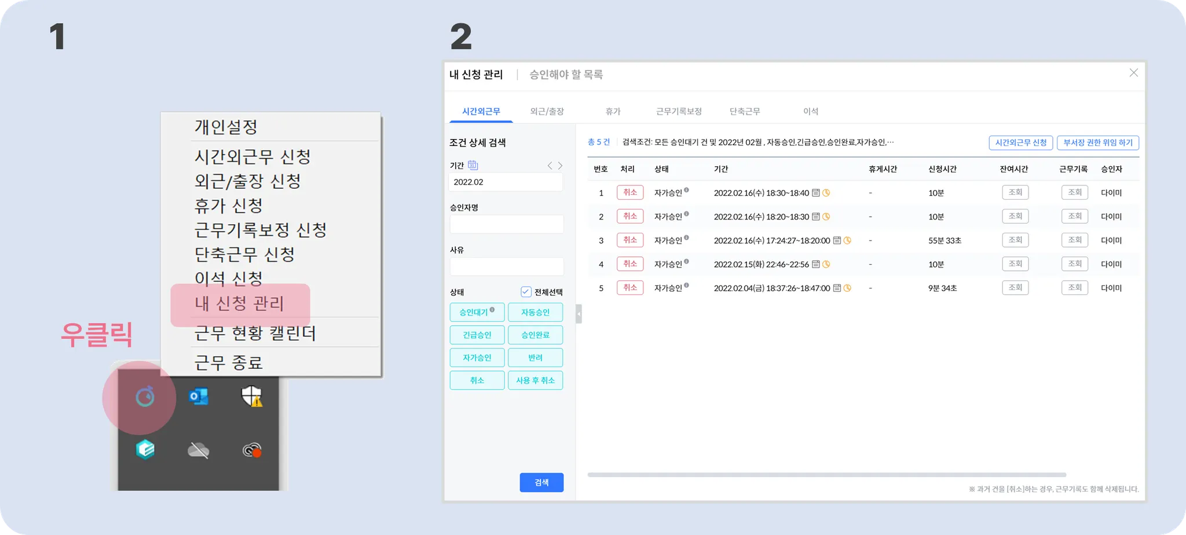Click 잔여시간 조회 button in row 3
The height and width of the screenshot is (535, 1186).
[x=1015, y=240]
